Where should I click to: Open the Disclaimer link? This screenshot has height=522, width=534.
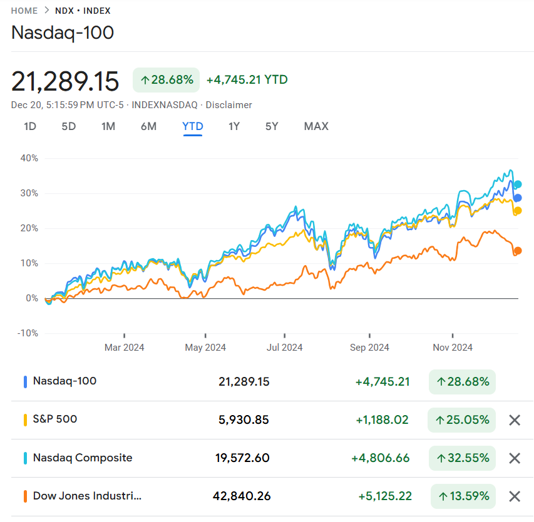[228, 105]
